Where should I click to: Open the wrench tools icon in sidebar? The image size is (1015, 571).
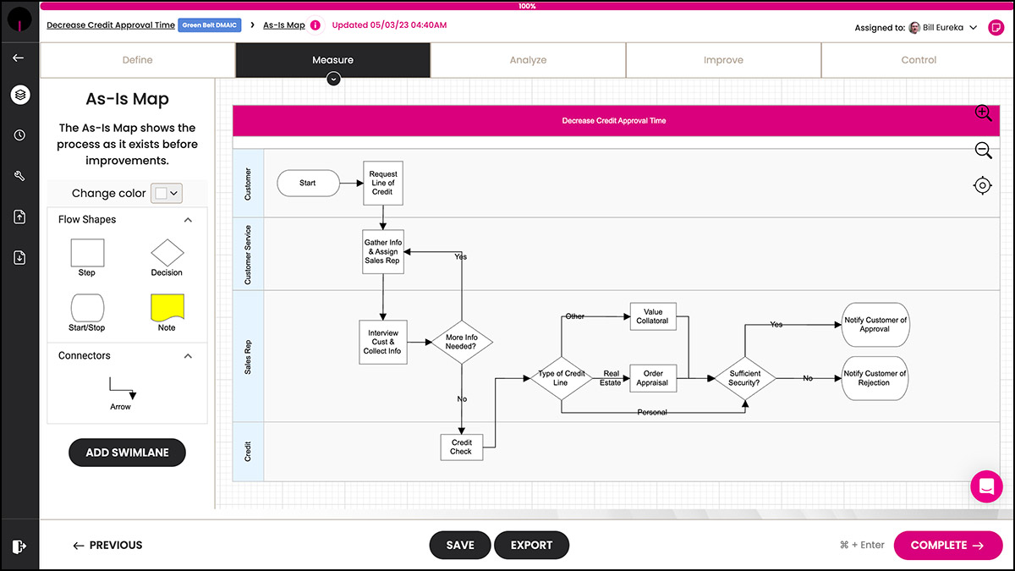(x=19, y=176)
